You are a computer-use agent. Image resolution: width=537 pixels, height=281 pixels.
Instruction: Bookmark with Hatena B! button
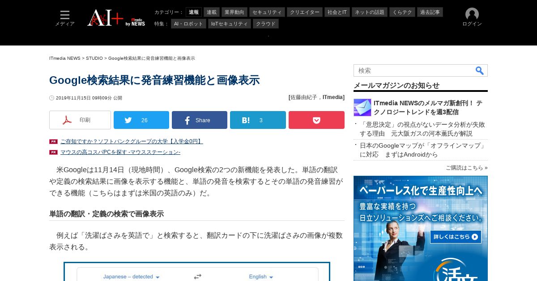(258, 120)
